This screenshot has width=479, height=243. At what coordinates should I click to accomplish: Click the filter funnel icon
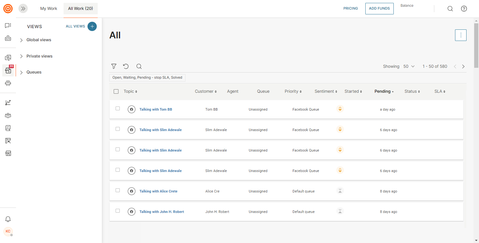click(x=114, y=66)
